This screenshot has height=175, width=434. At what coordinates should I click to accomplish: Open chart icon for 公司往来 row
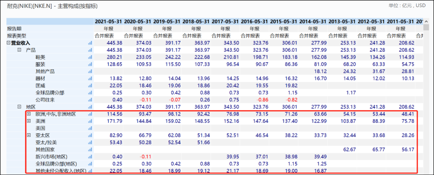coord(90,100)
